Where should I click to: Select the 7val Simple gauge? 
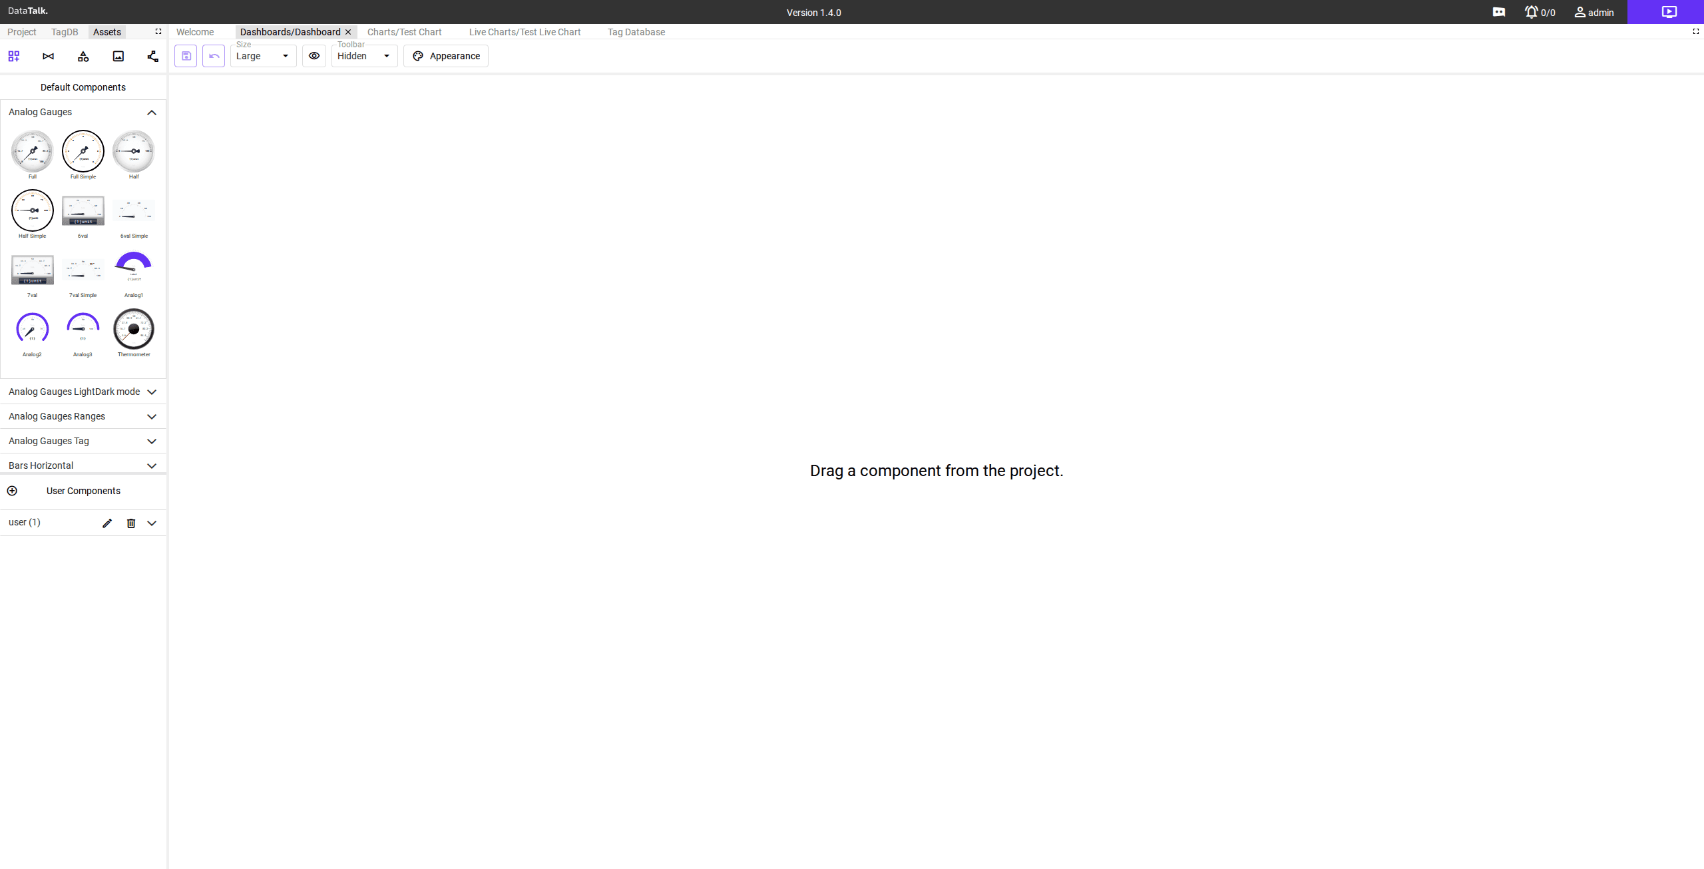coord(83,273)
